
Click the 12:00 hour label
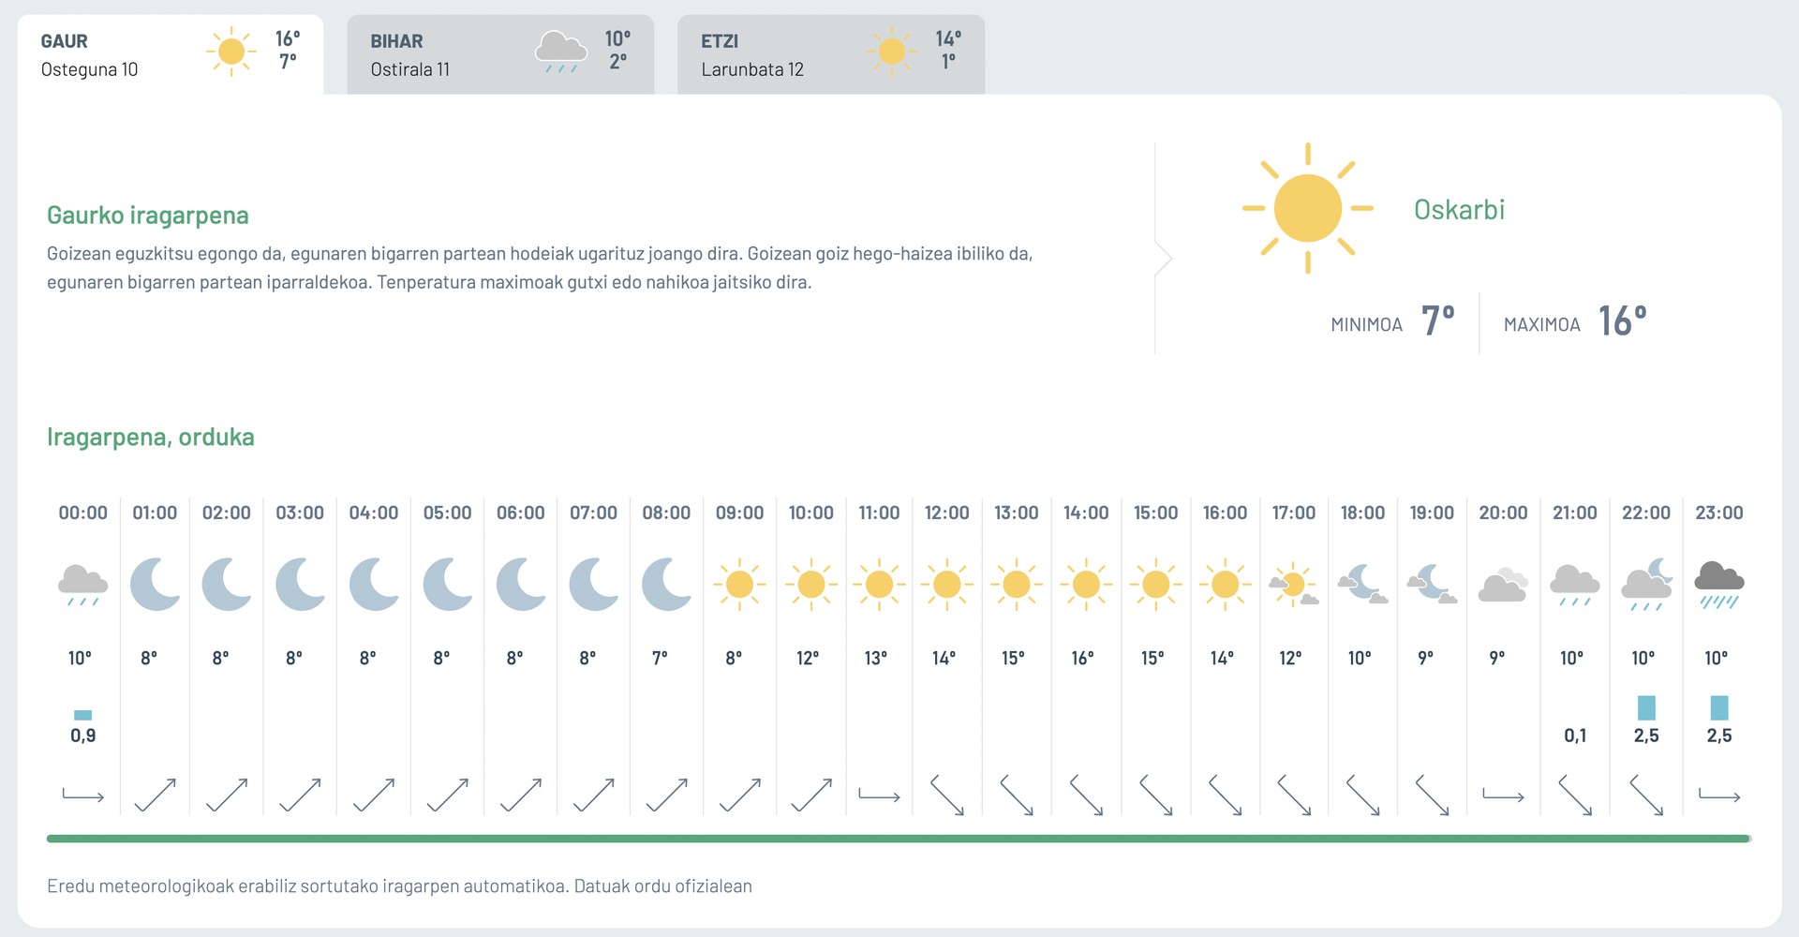(x=946, y=513)
